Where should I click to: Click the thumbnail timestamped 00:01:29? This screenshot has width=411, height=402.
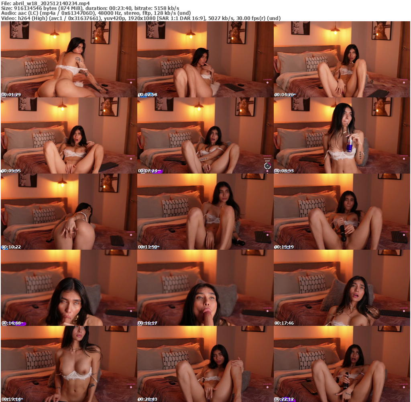coord(69,59)
